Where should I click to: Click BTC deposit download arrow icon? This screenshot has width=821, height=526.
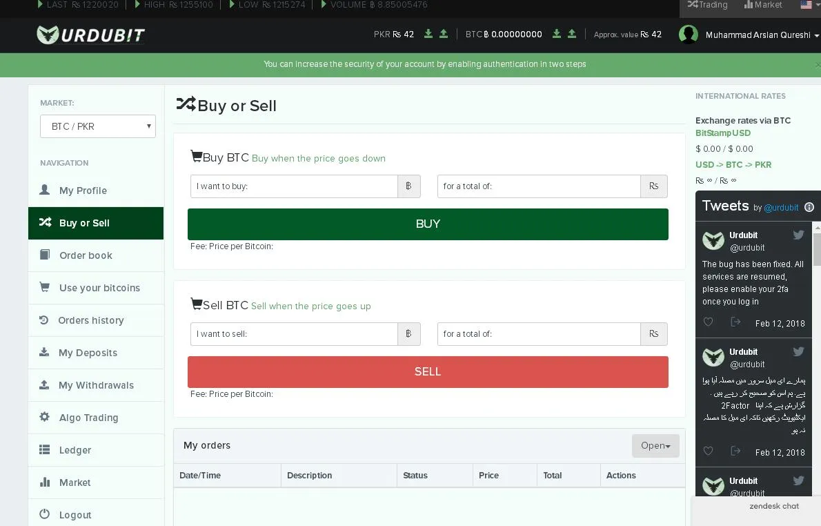tap(557, 34)
